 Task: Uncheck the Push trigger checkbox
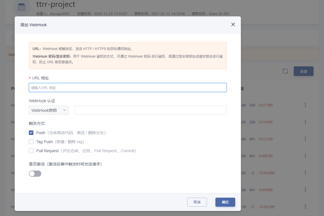[x=31, y=133]
